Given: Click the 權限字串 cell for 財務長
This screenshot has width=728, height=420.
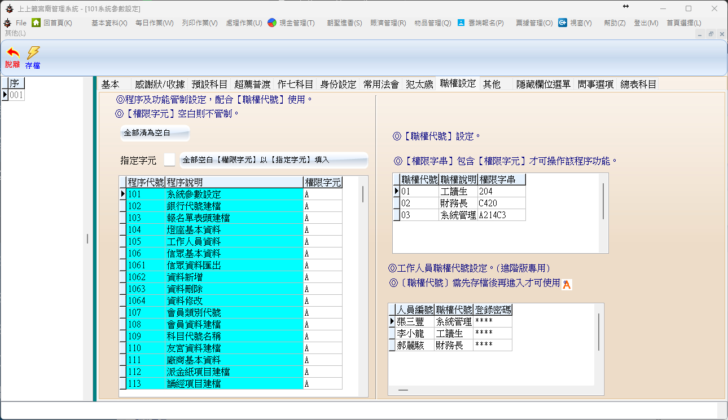Looking at the screenshot, I should point(501,203).
